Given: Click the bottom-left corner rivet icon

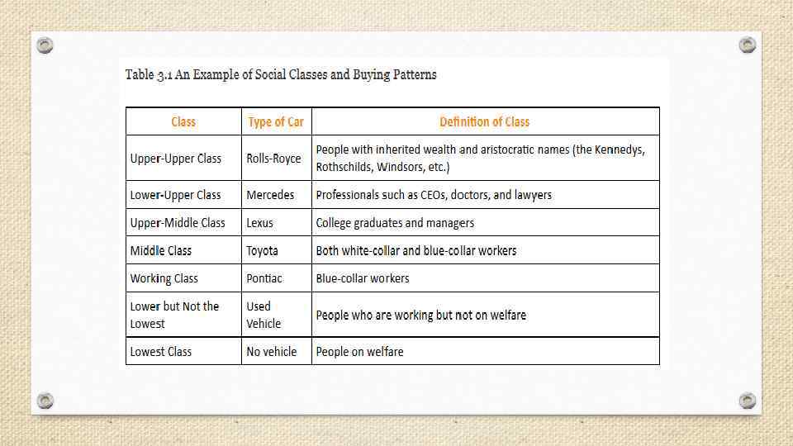Looking at the screenshot, I should pos(45,401).
